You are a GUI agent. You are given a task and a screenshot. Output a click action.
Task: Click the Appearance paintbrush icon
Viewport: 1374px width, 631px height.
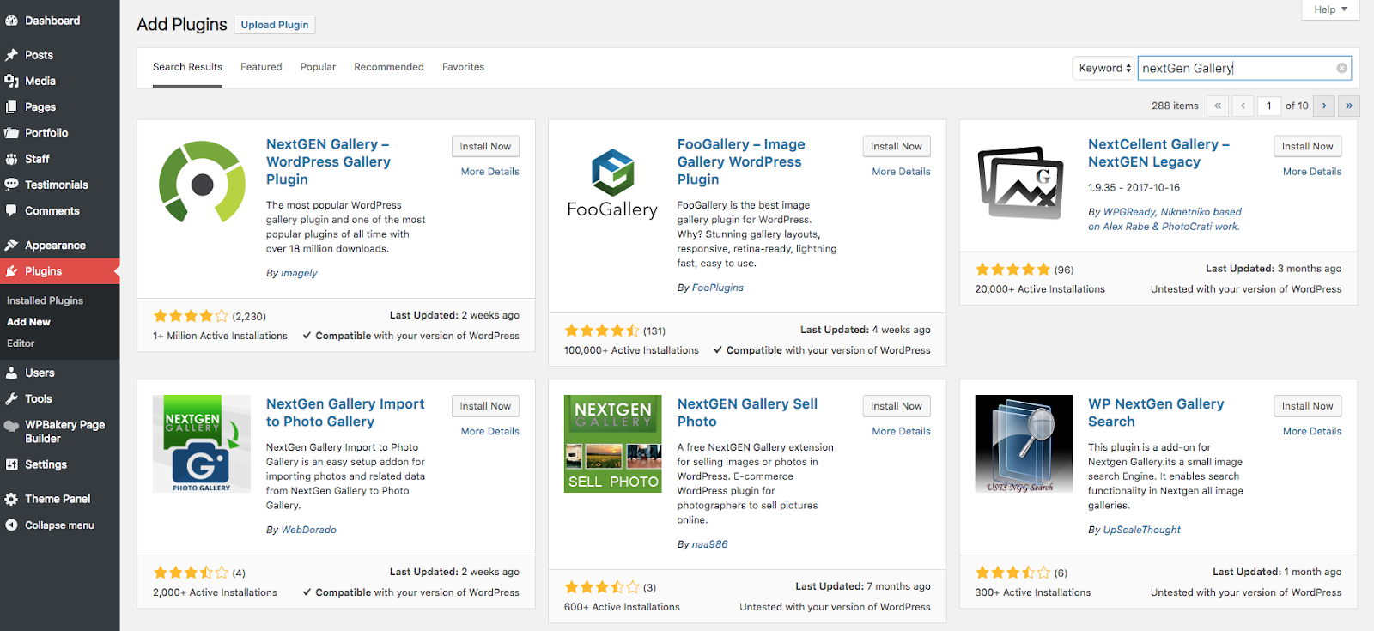click(11, 246)
